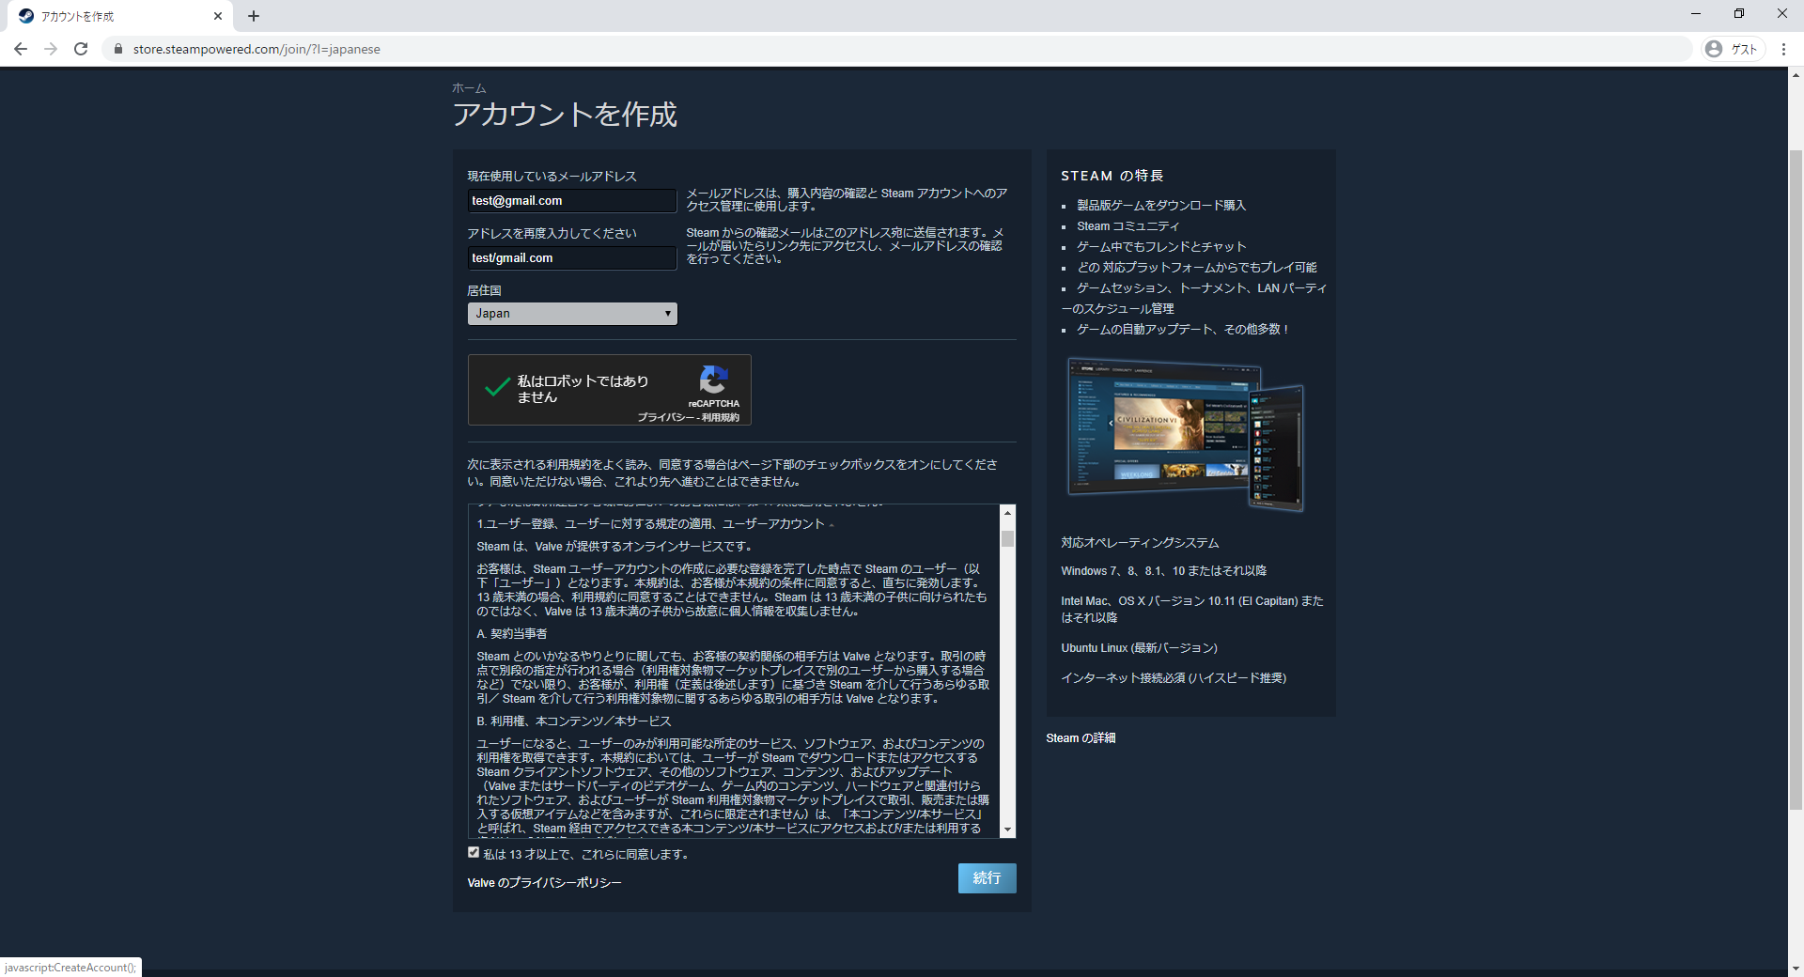The height and width of the screenshot is (977, 1804).
Task: Open a new browser tab
Action: 254,16
